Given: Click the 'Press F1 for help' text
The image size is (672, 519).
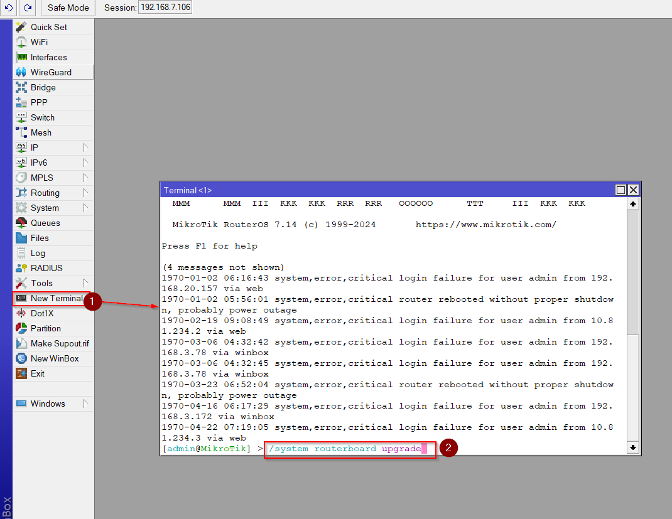Looking at the screenshot, I should click(x=210, y=246).
